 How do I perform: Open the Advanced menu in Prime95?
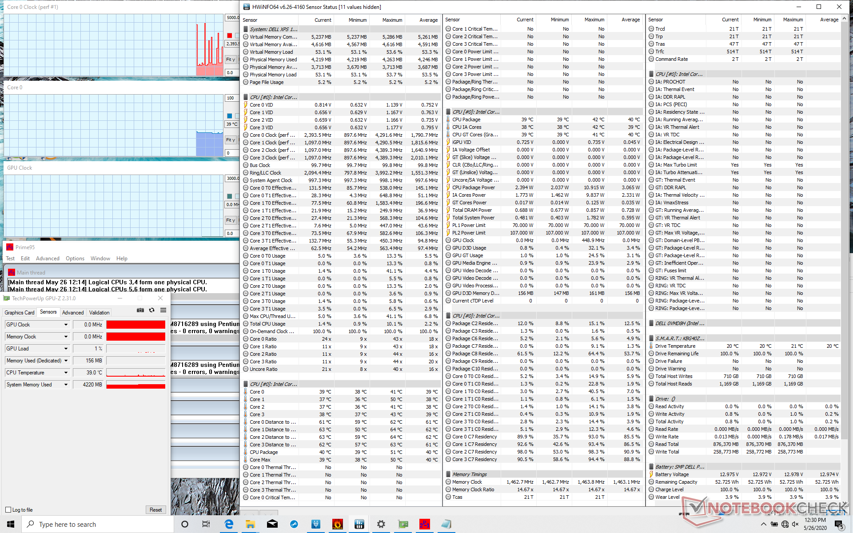click(48, 259)
